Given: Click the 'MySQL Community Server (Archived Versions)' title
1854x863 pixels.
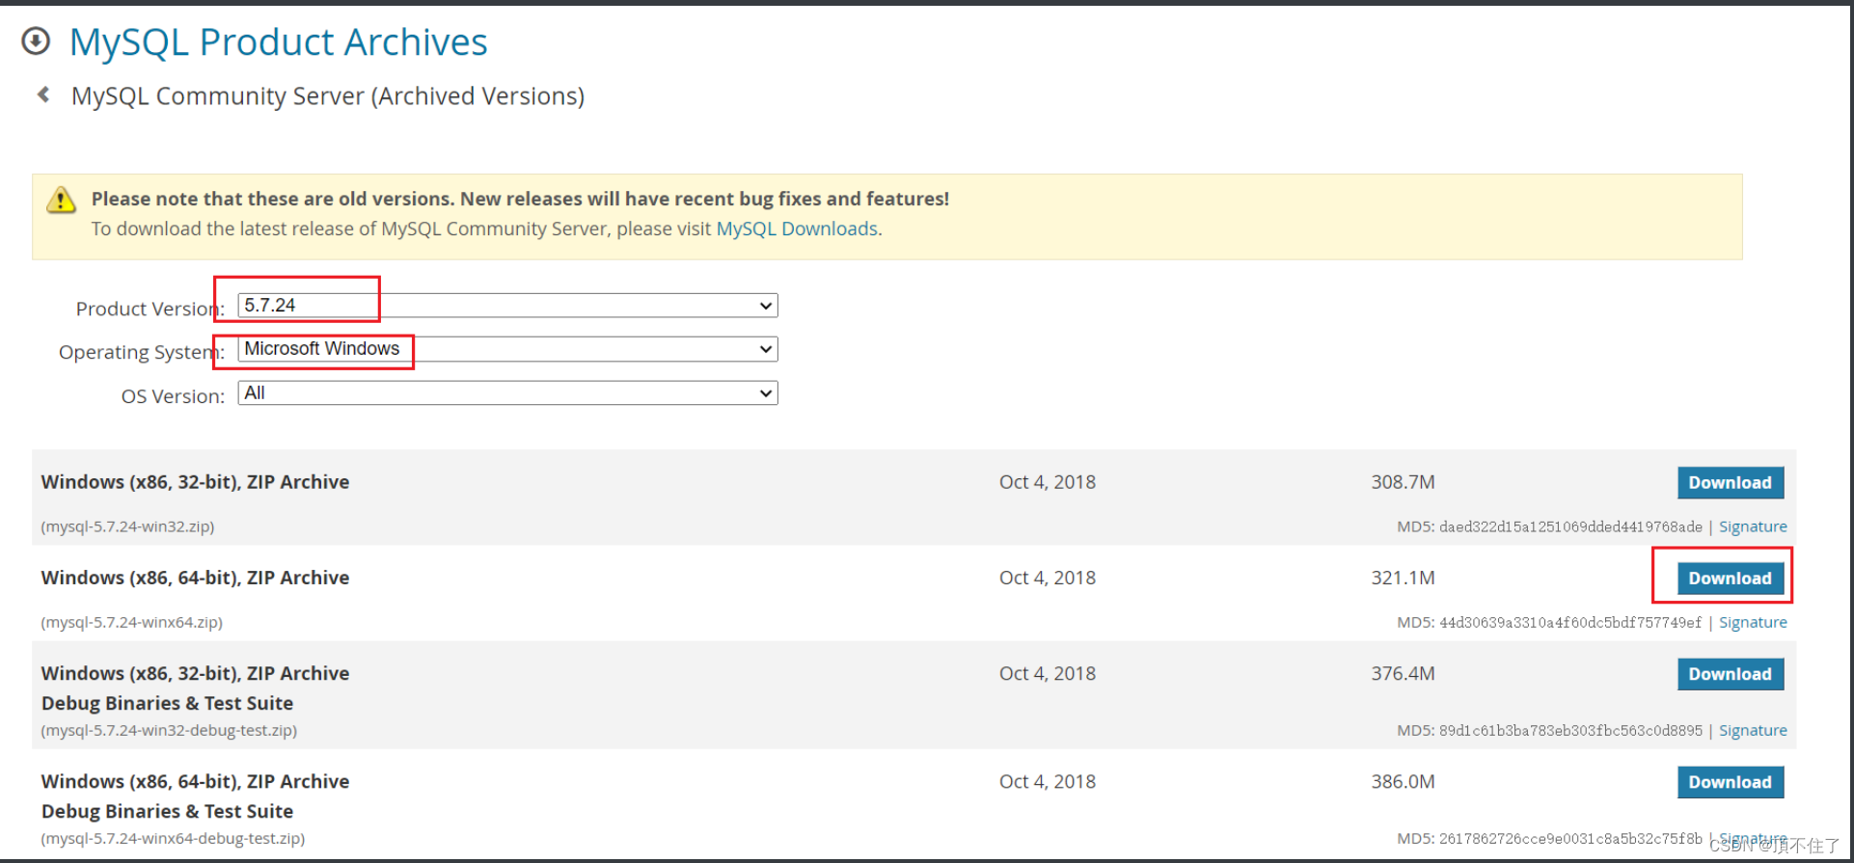Looking at the screenshot, I should coord(328,96).
